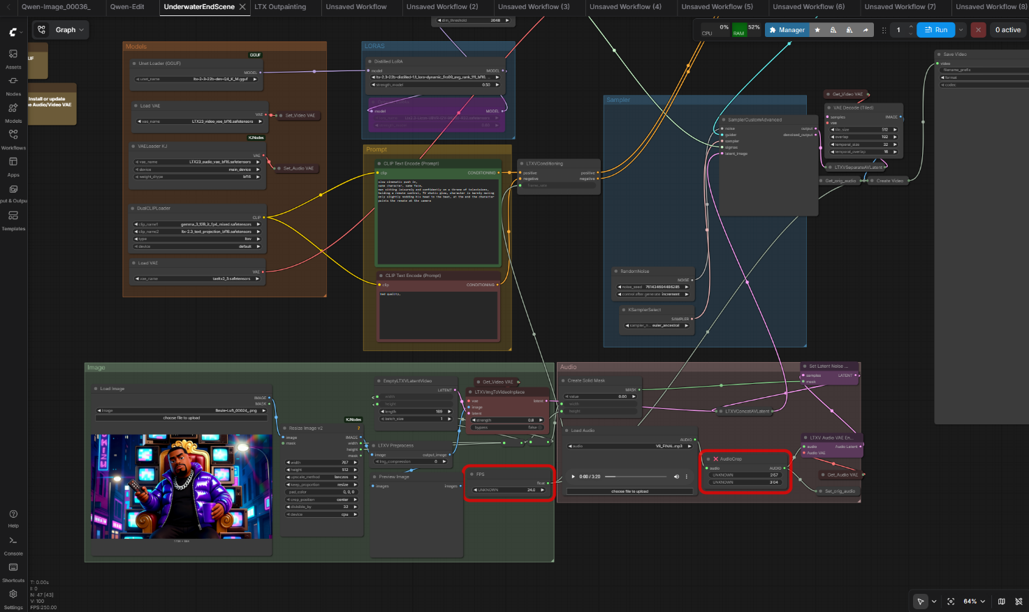Play the audio in the Load Audio node
The height and width of the screenshot is (612, 1029).
[574, 477]
